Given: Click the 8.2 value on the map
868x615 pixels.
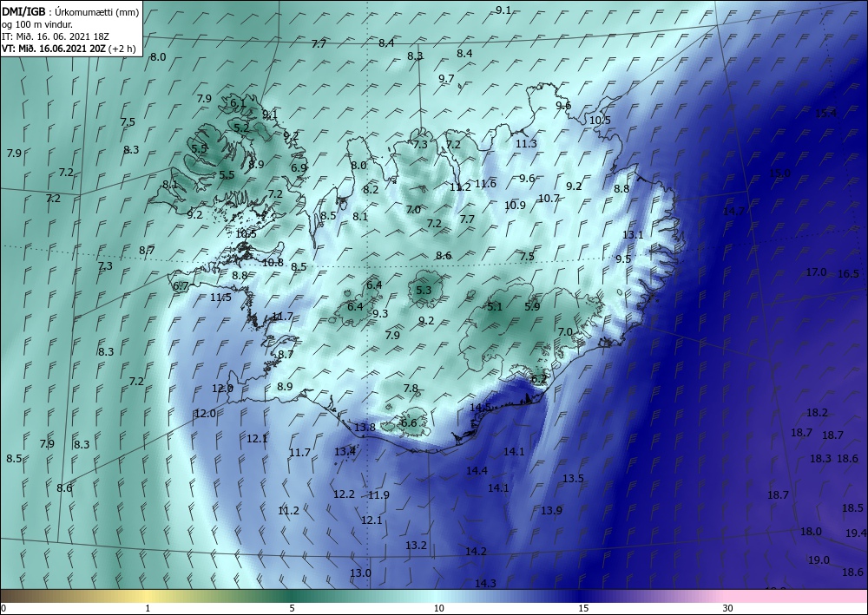Looking at the screenshot, I should pos(371,190).
